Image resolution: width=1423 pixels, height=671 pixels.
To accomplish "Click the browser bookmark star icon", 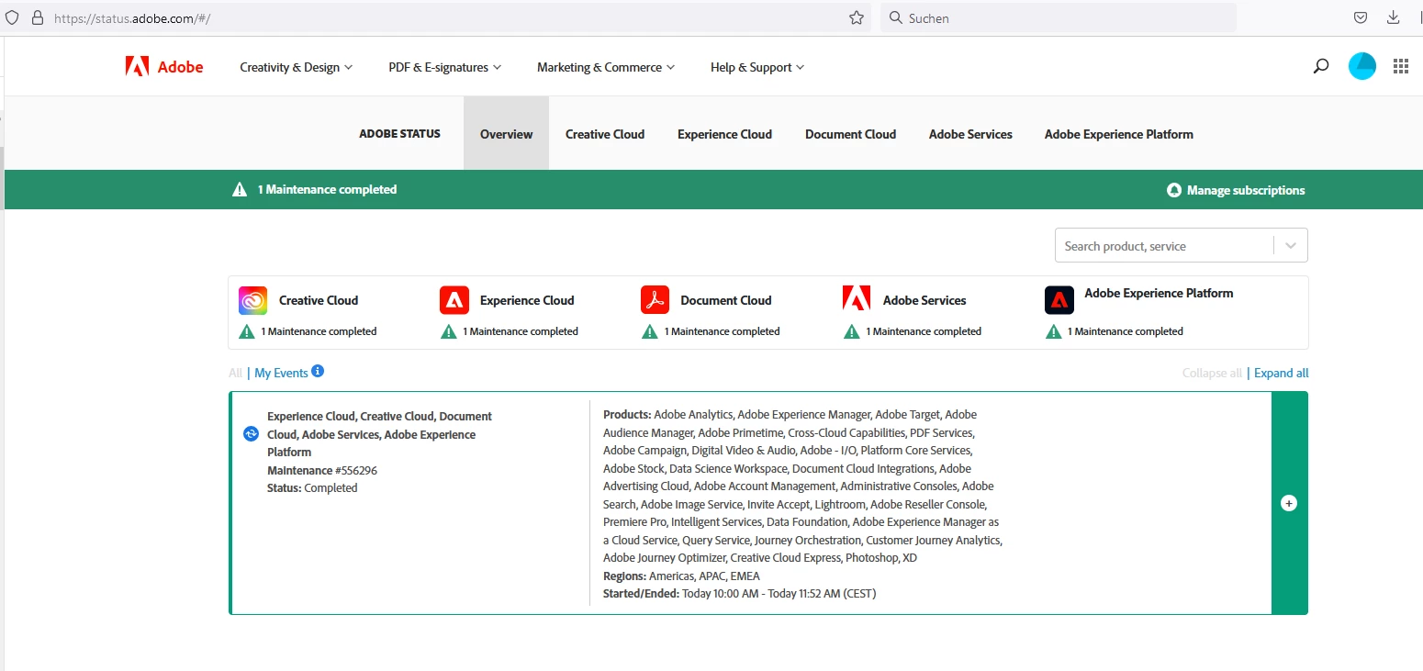I will 857,17.
